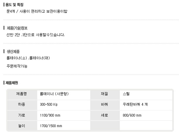This screenshot has width=179, height=138.
Task: Click the 1100/900 mm width value
Action: coord(50,115)
